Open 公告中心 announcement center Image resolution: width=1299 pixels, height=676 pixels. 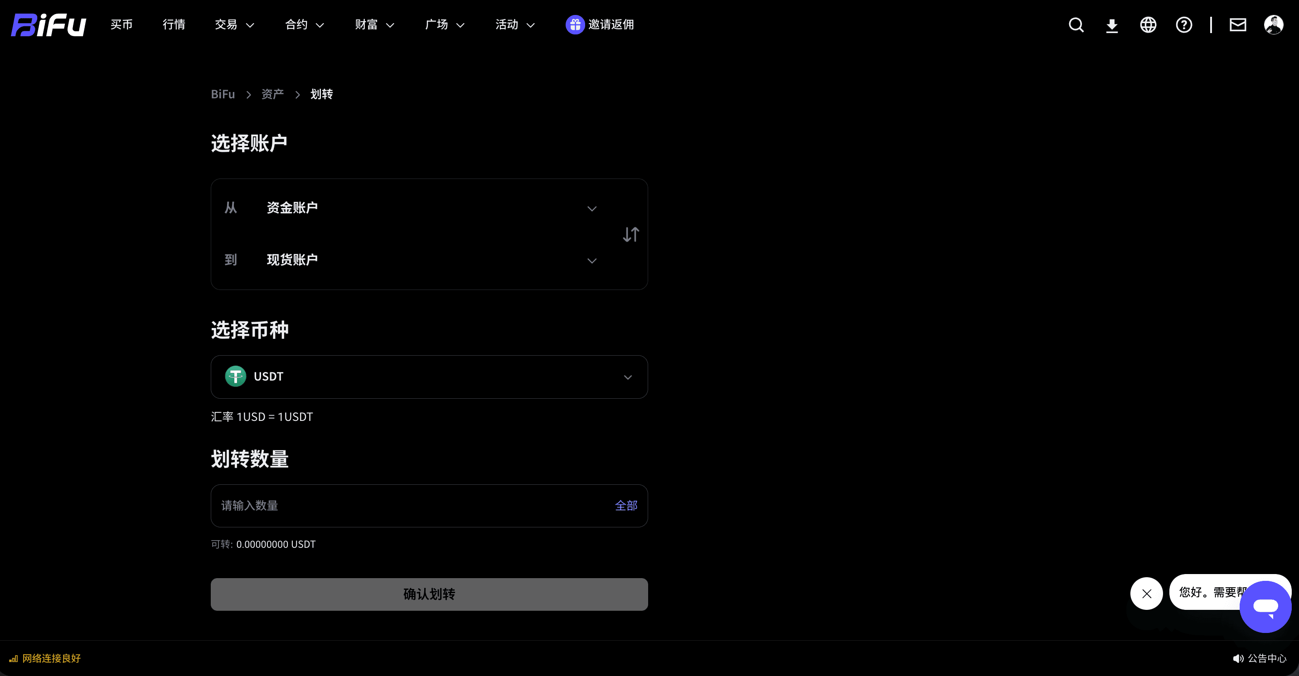[1267, 658]
